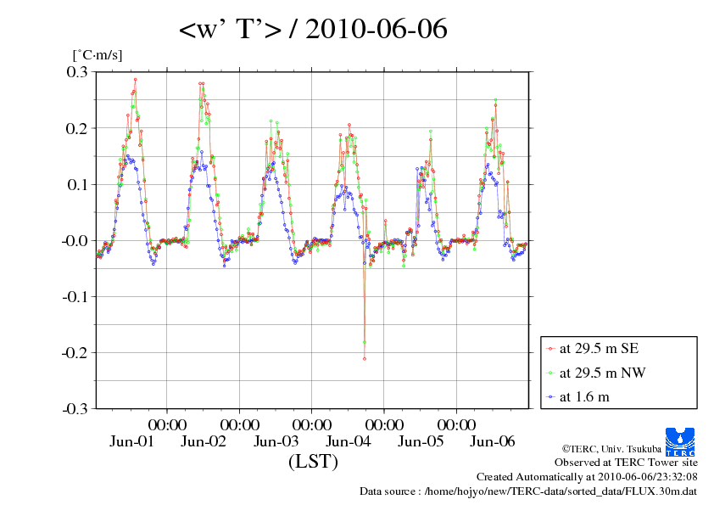Click the blue legend marker for 1.6 m
The image size is (714, 505).
[550, 396]
